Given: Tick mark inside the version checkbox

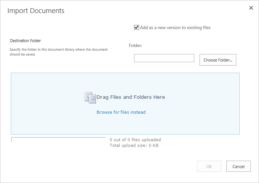Looking at the screenshot, I should coord(136,27).
